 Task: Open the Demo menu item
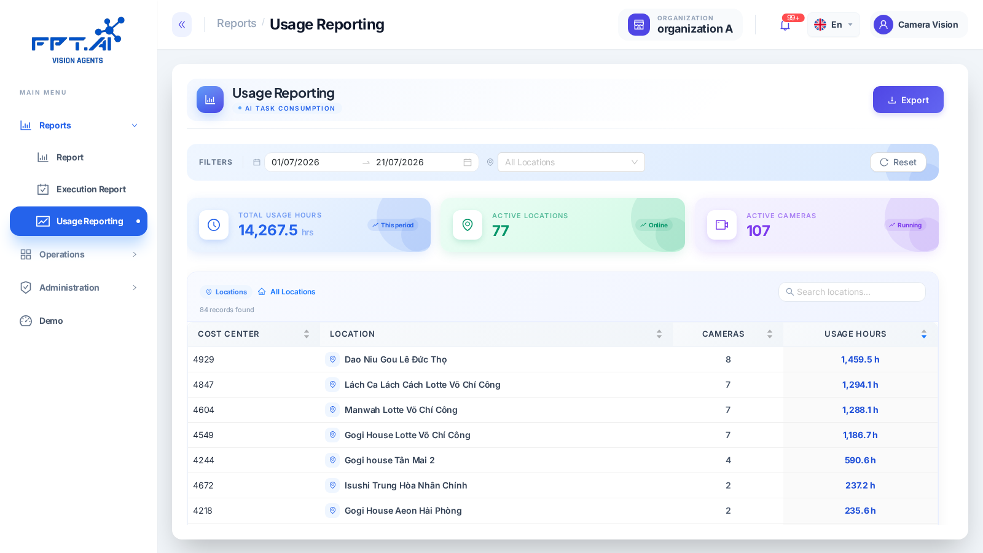[x=79, y=321]
